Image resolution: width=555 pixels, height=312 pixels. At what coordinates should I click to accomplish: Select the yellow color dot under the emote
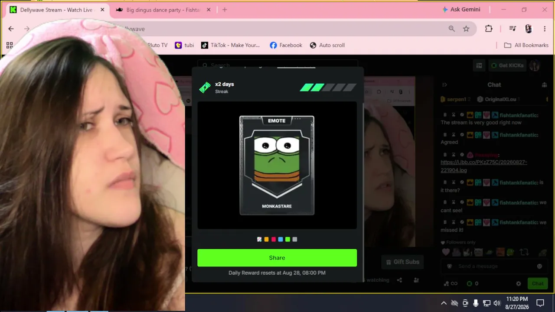[266, 239]
